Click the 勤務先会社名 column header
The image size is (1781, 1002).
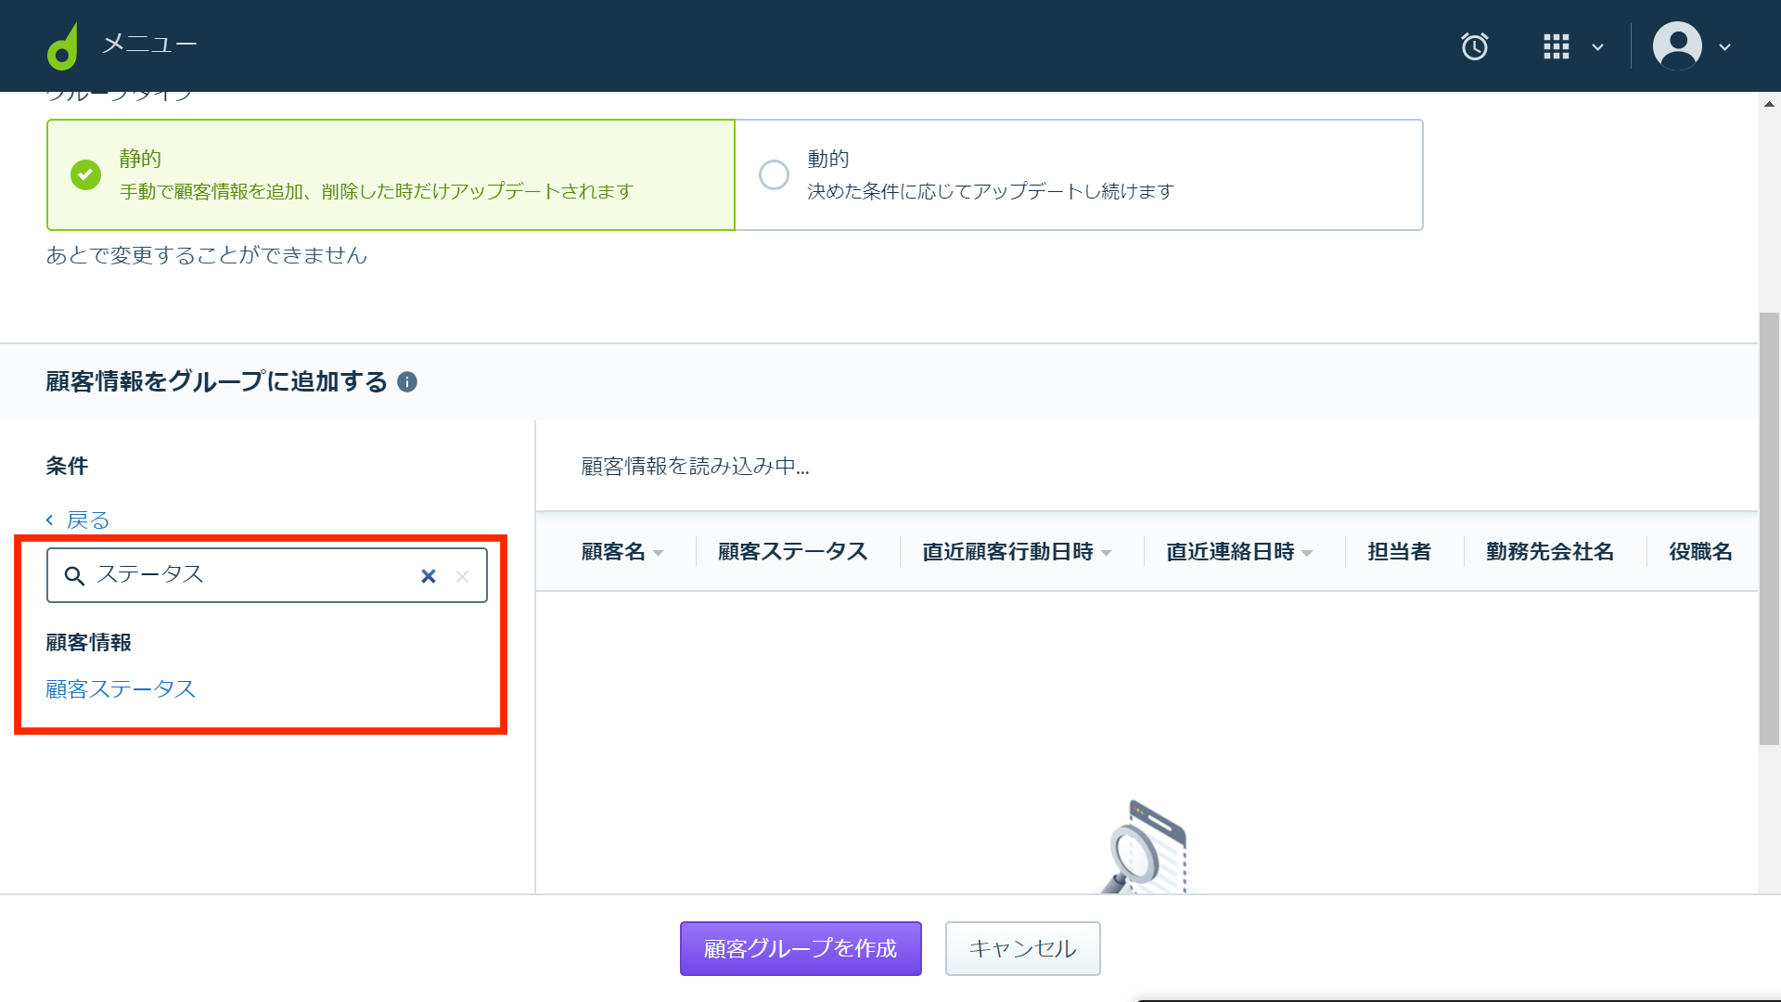pyautogui.click(x=1550, y=552)
